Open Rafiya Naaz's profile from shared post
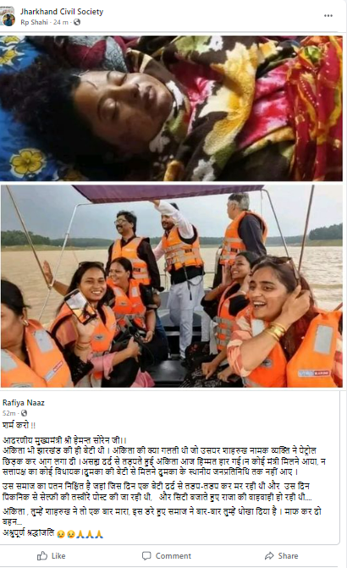The width and height of the screenshot is (347, 568). click(24, 402)
